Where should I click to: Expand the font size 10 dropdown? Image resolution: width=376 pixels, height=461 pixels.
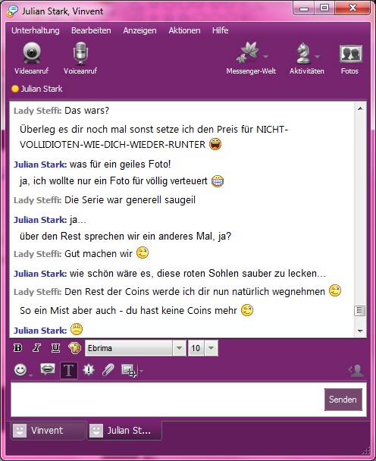coord(211,348)
